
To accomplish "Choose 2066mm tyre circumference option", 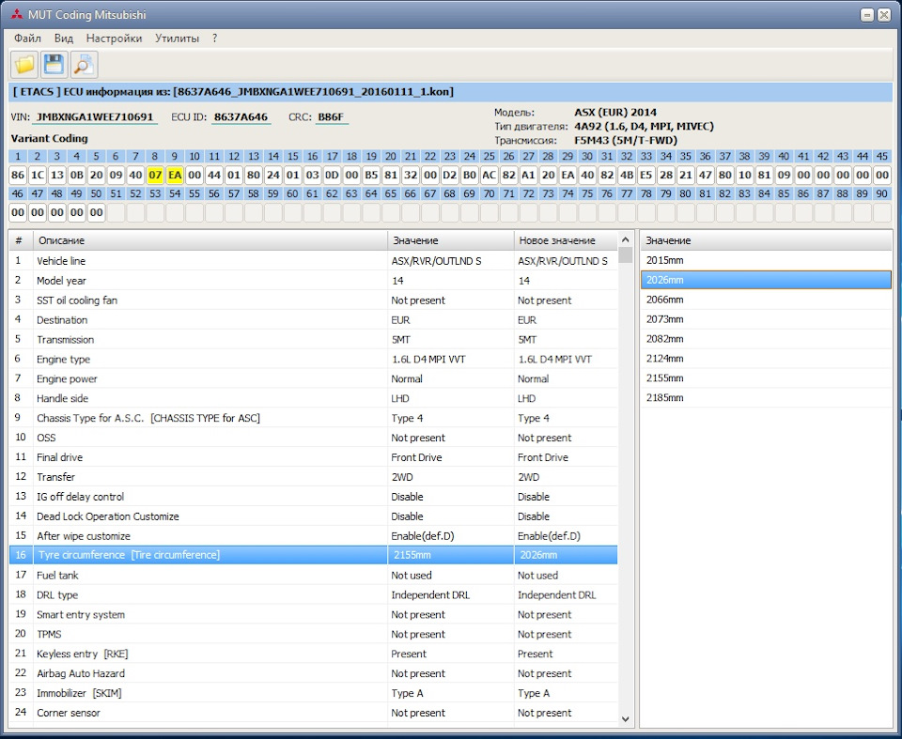I will coord(766,300).
